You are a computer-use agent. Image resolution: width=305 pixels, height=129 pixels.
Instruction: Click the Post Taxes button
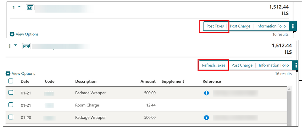click(215, 26)
